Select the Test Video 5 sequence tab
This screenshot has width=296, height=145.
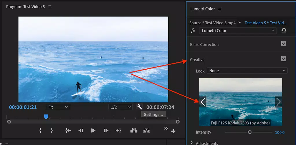click(x=265, y=23)
